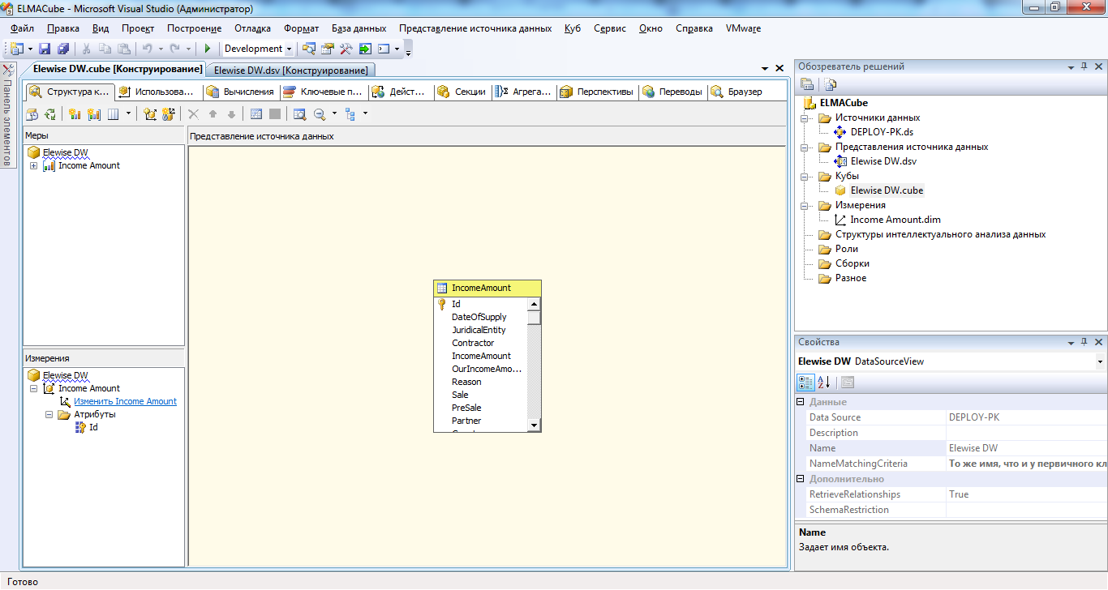Open the Файл menu
Viewport: 1108px width, 590px height.
pos(23,28)
